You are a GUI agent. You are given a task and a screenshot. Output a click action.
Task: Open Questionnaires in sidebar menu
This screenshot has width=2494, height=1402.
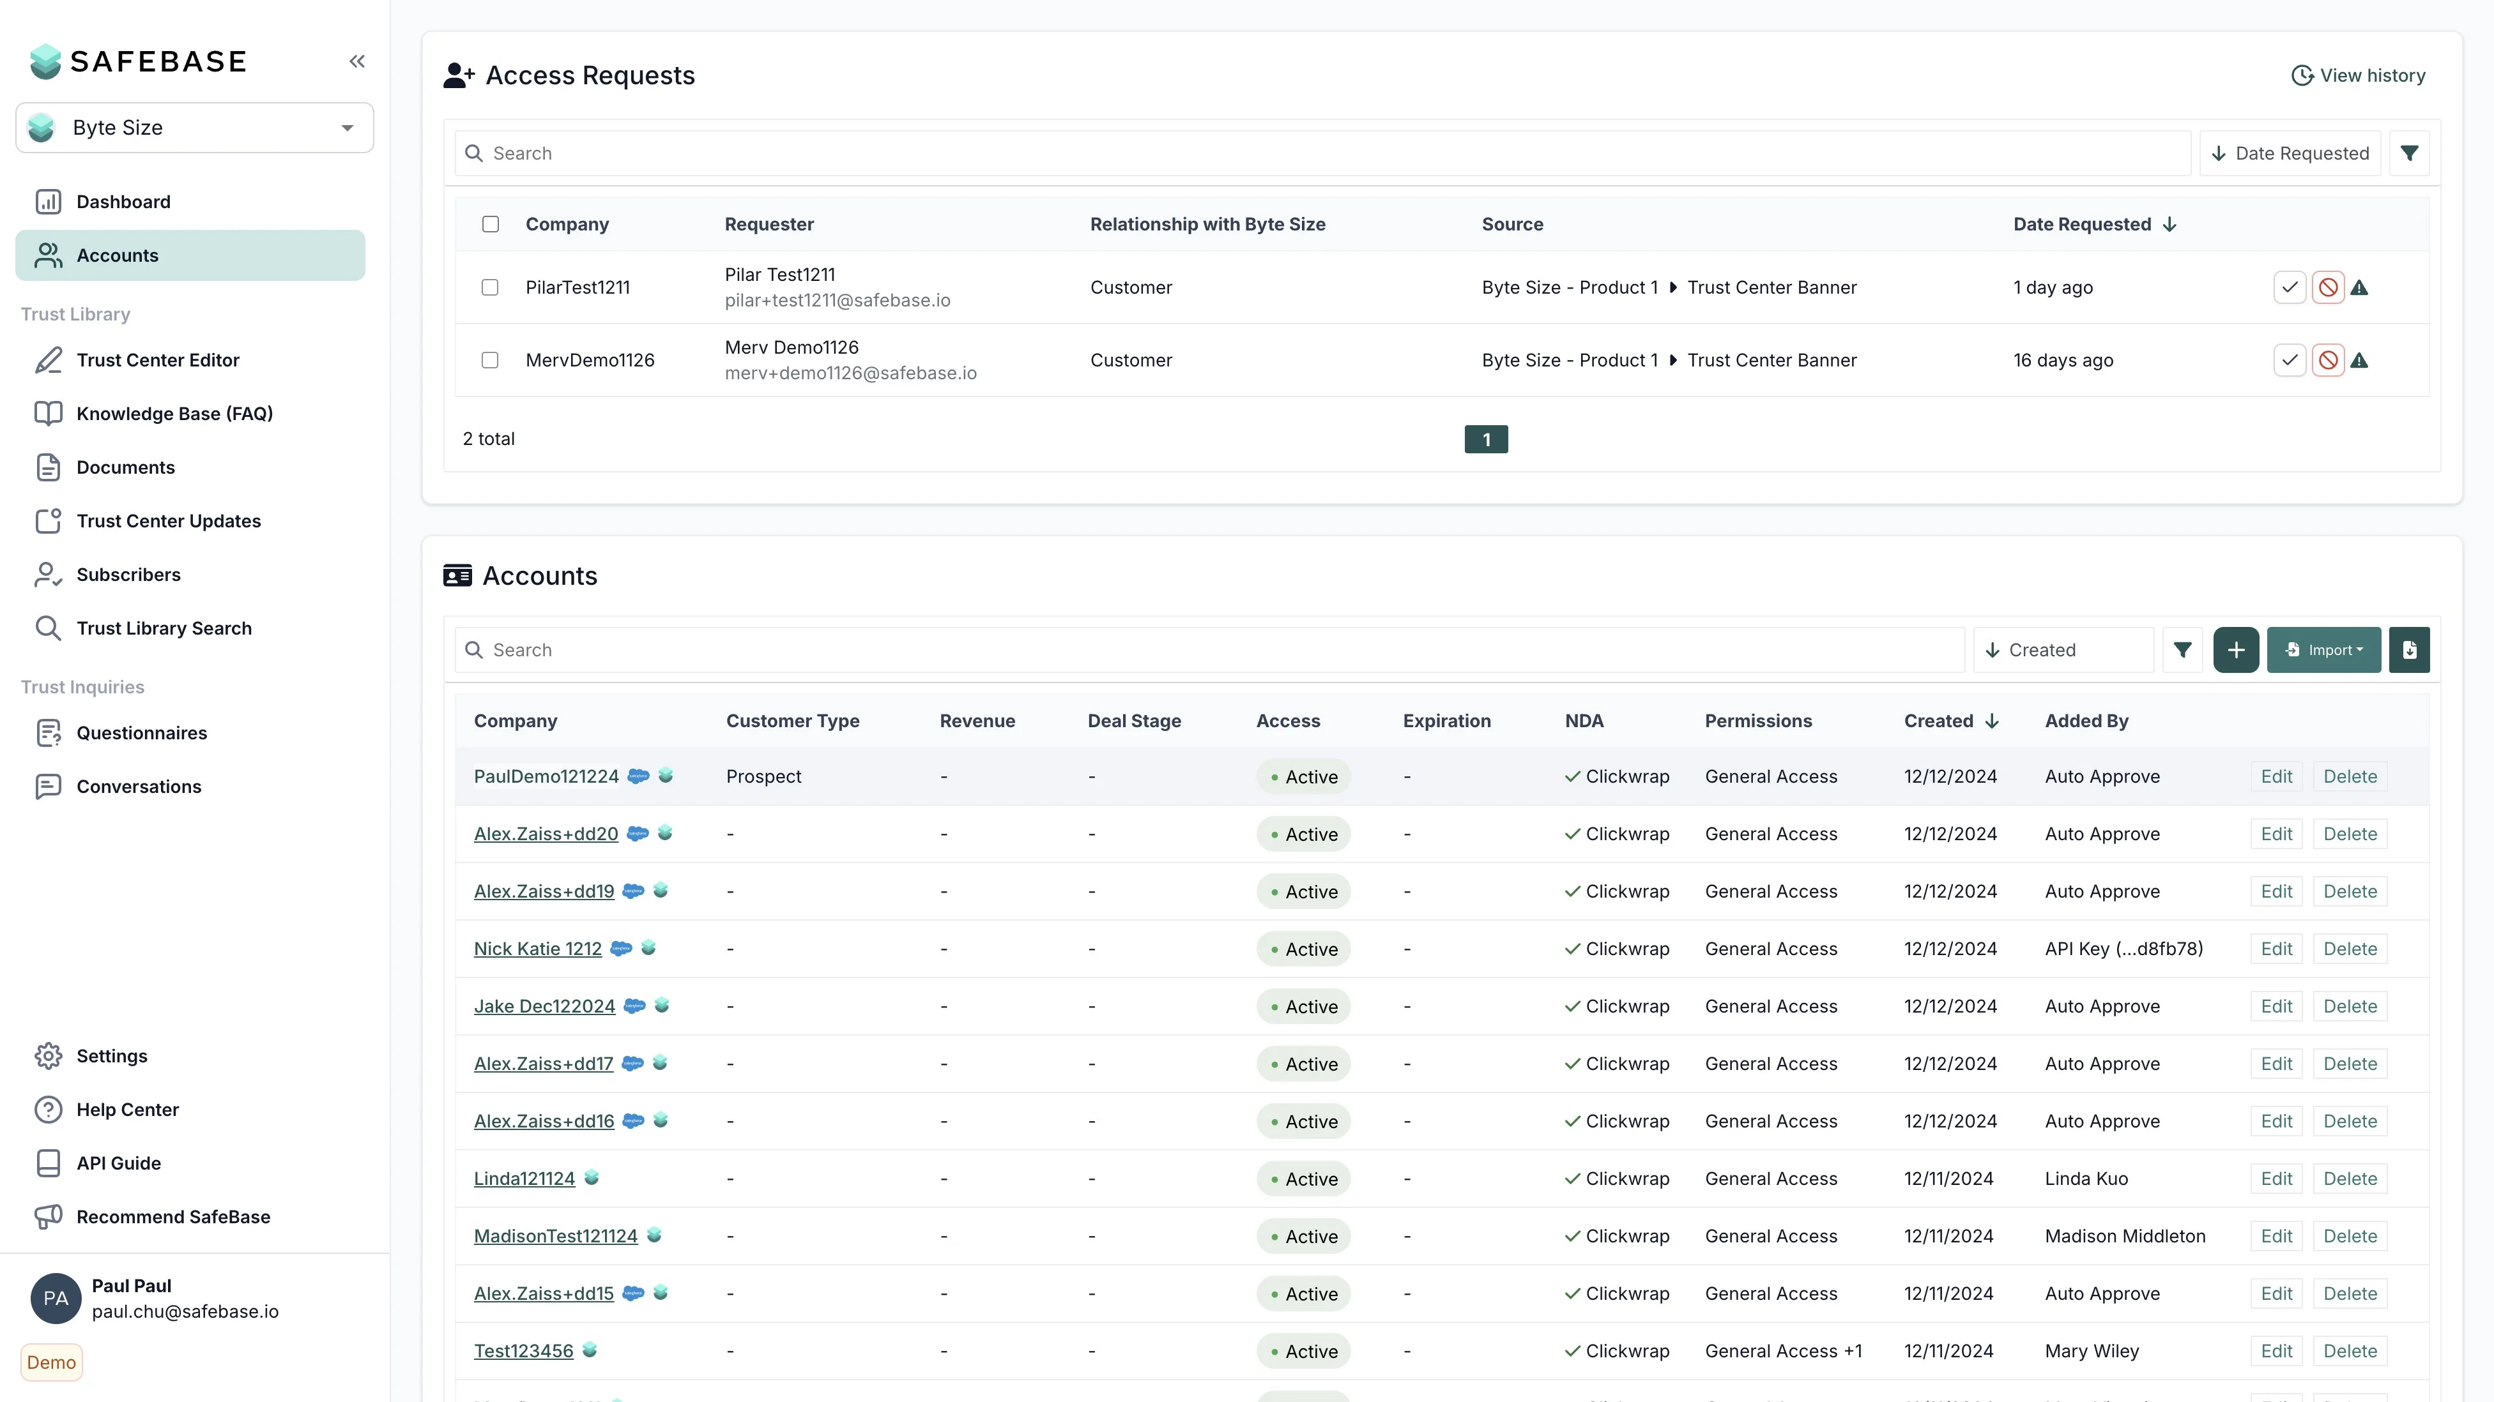pyautogui.click(x=141, y=732)
